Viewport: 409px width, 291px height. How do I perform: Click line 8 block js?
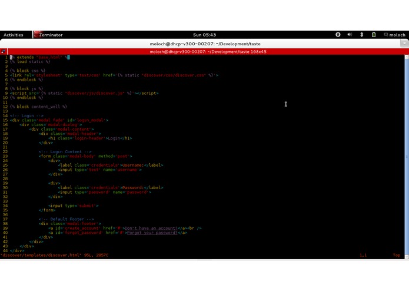tap(26, 88)
